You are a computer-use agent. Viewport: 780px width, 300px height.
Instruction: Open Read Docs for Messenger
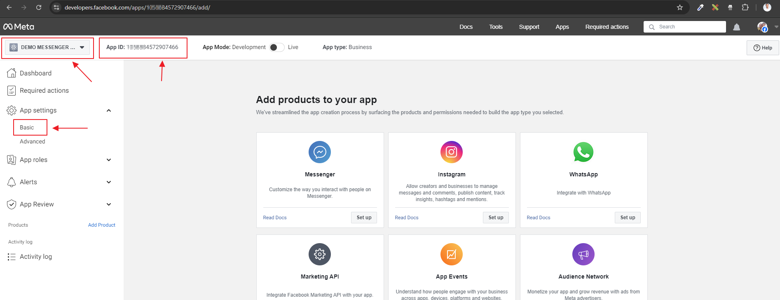pyautogui.click(x=275, y=218)
